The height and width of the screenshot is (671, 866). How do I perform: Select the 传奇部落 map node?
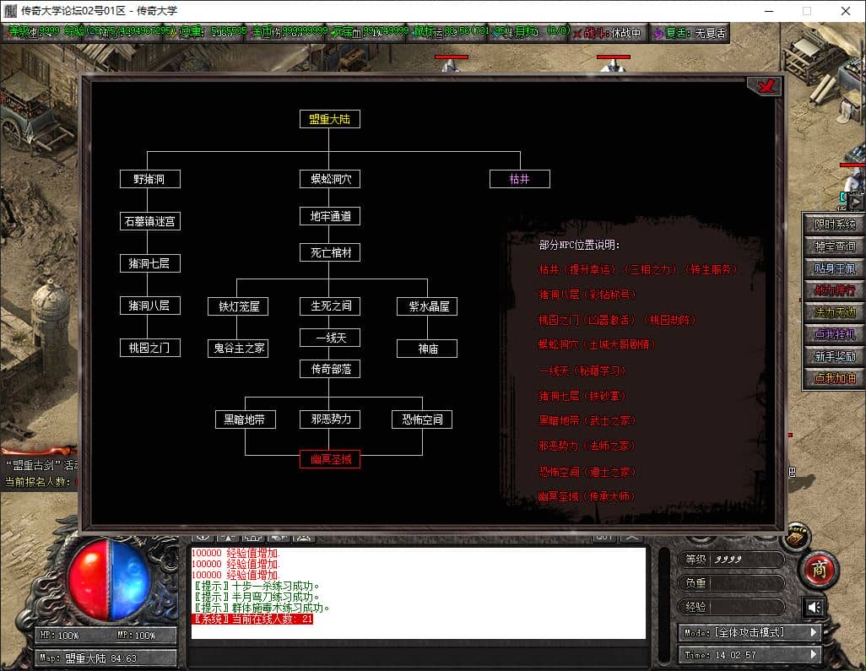click(x=330, y=369)
